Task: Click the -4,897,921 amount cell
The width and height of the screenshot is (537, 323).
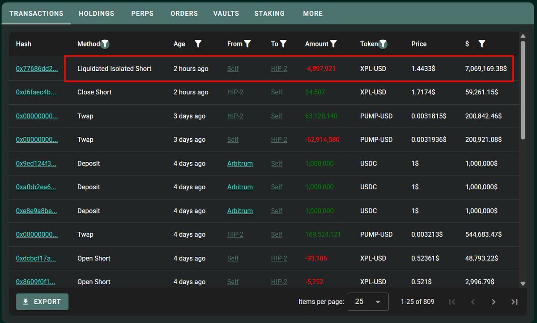Action: [x=320, y=68]
